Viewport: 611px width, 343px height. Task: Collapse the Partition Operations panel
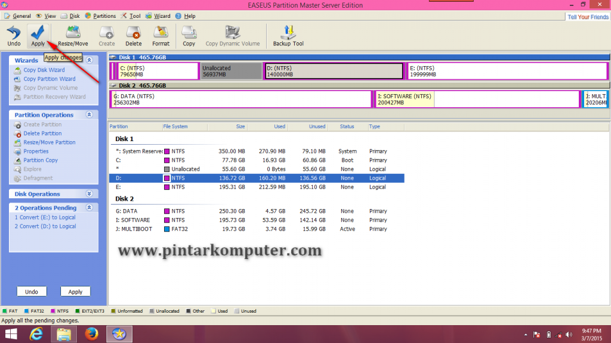[90, 114]
